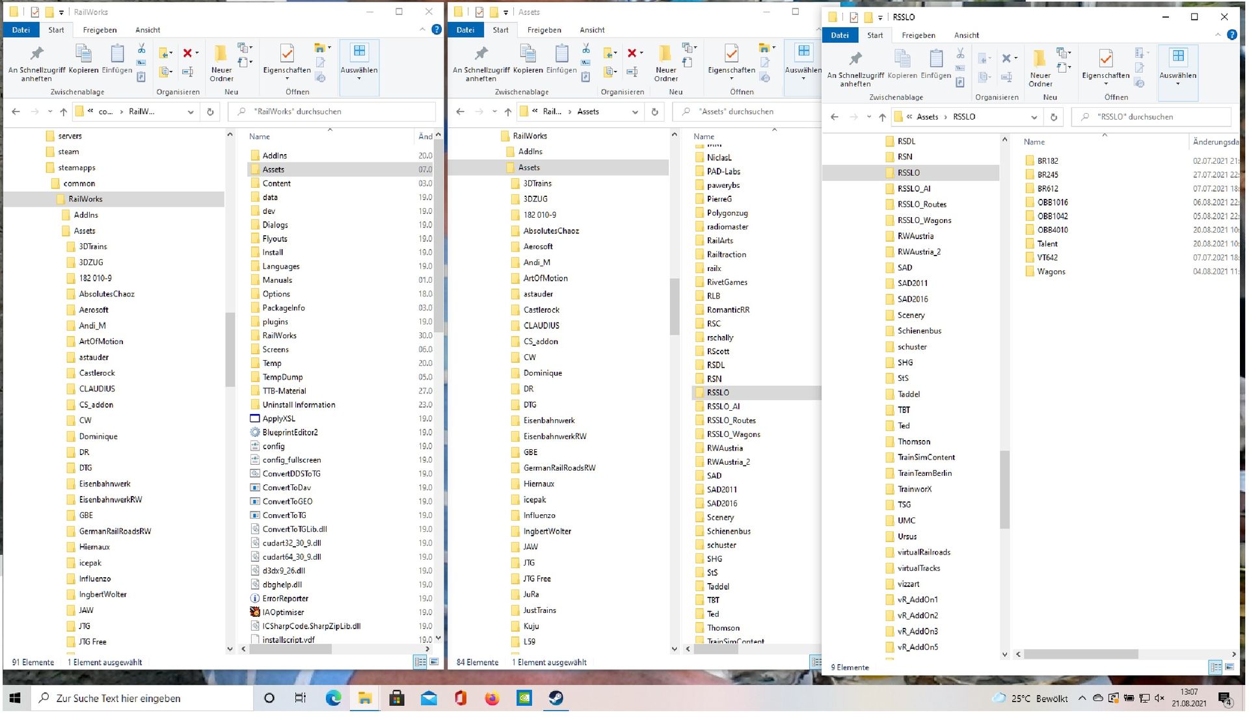Open the Auswählen dropdown in the RailWorks window

358,72
